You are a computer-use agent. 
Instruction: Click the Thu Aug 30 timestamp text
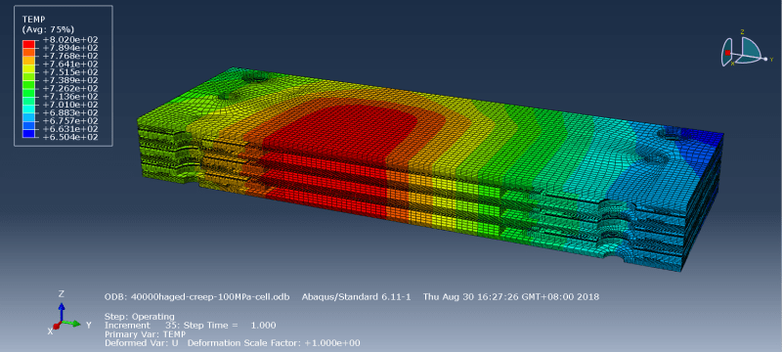click(510, 297)
